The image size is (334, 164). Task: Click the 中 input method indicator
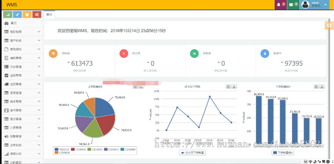point(311,162)
